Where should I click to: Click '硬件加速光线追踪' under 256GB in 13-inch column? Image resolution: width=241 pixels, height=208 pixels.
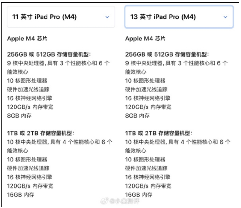coord(146,89)
